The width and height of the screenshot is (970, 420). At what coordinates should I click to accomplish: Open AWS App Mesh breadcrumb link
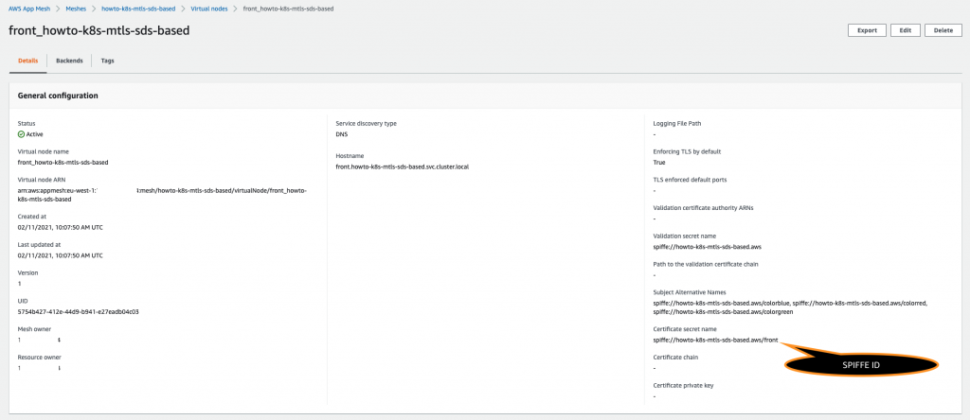click(29, 9)
